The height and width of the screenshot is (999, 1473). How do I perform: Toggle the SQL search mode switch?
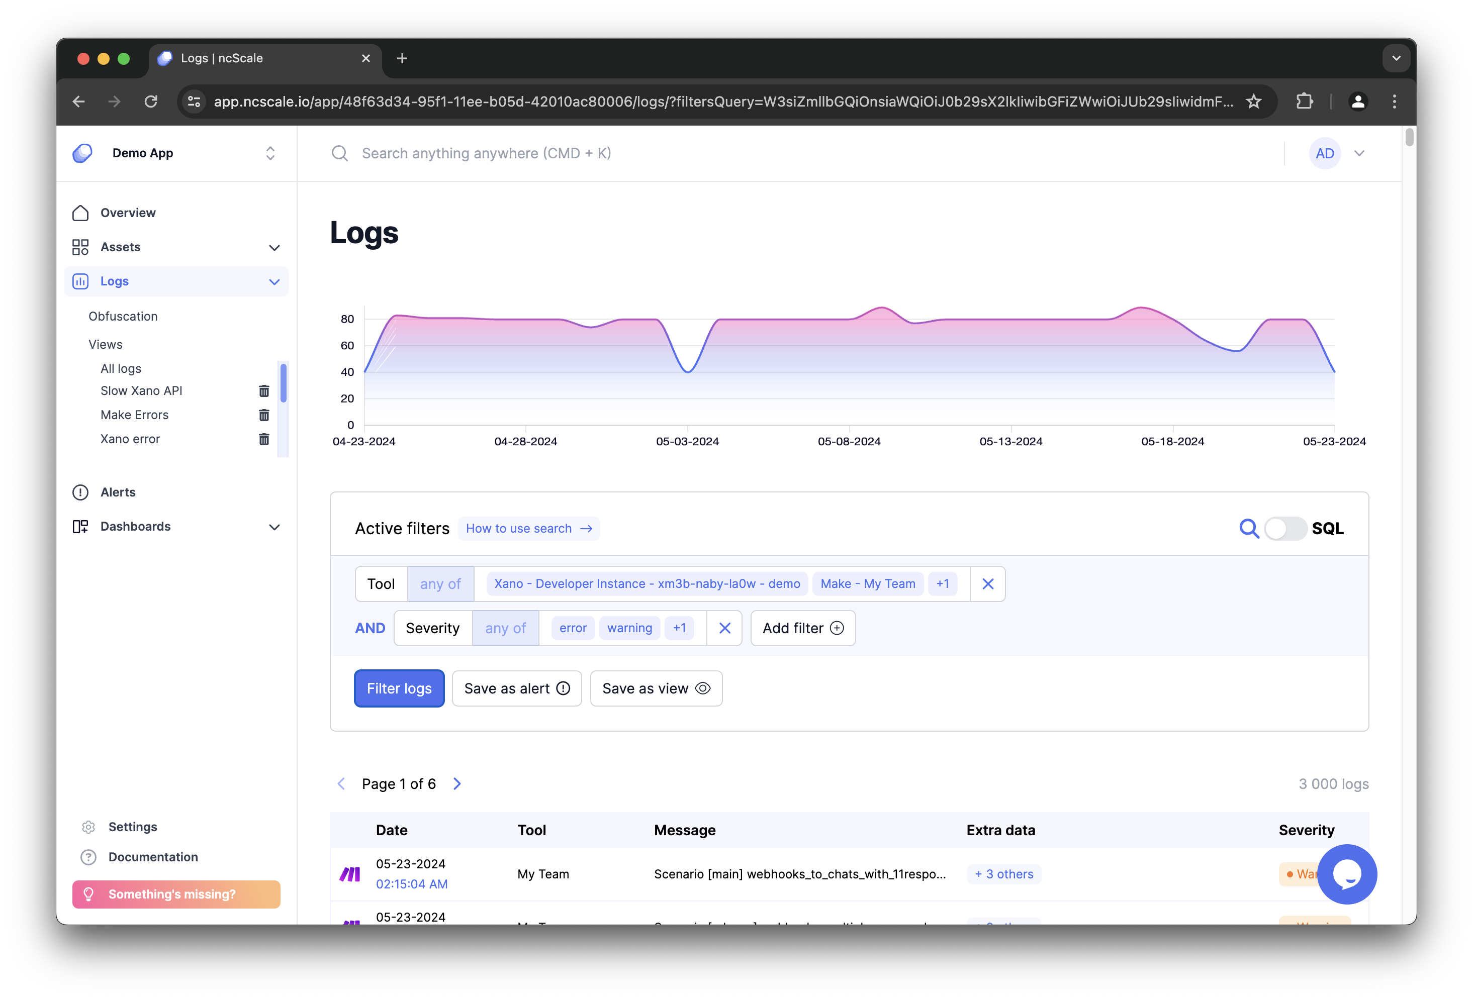pyautogui.click(x=1285, y=528)
